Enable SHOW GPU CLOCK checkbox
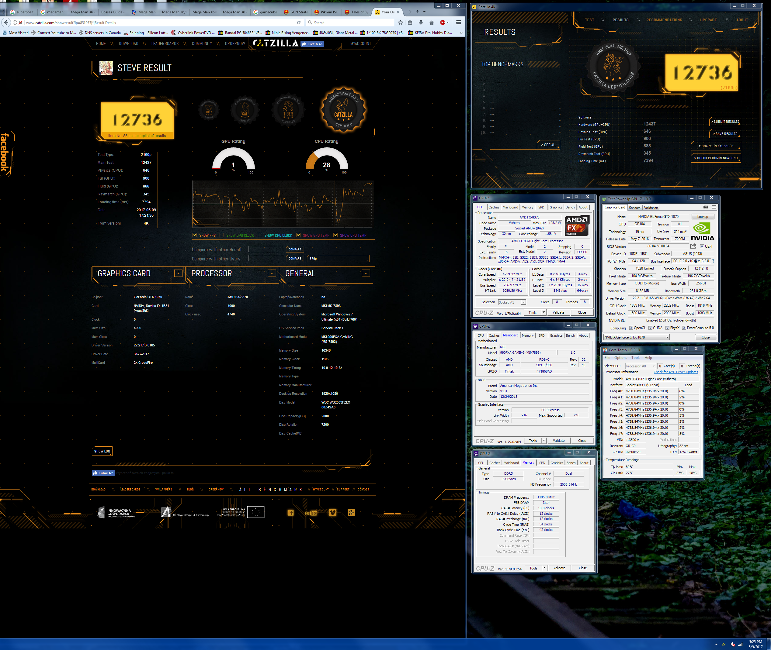 click(x=222, y=235)
